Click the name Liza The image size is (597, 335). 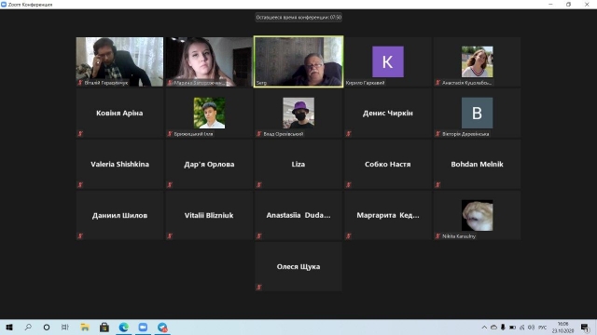click(x=298, y=164)
